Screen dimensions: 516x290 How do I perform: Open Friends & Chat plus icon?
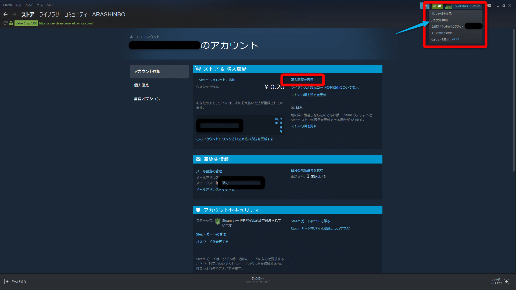coord(507,281)
